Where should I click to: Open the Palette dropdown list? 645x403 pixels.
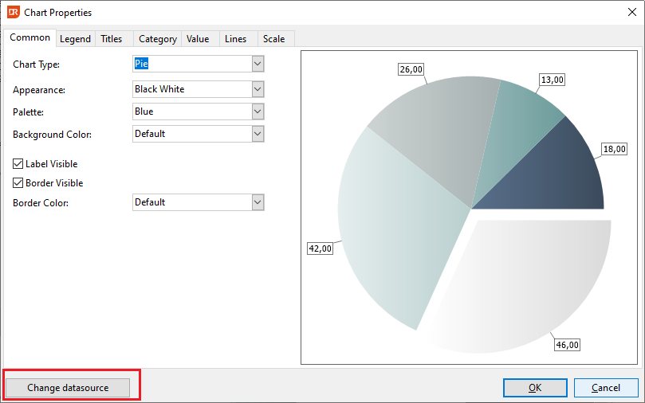(258, 112)
